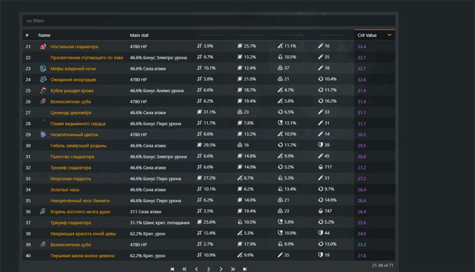Image resolution: width=475 pixels, height=272 pixels.
Task: Click the artifact icon next to Ностальгия гладиатора
Action: coord(43,47)
